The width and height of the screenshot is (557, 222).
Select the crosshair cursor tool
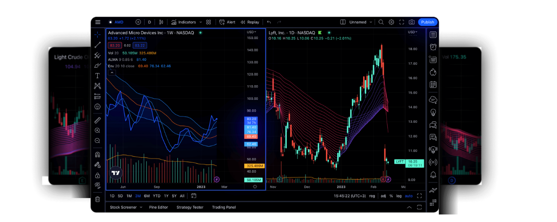click(97, 35)
